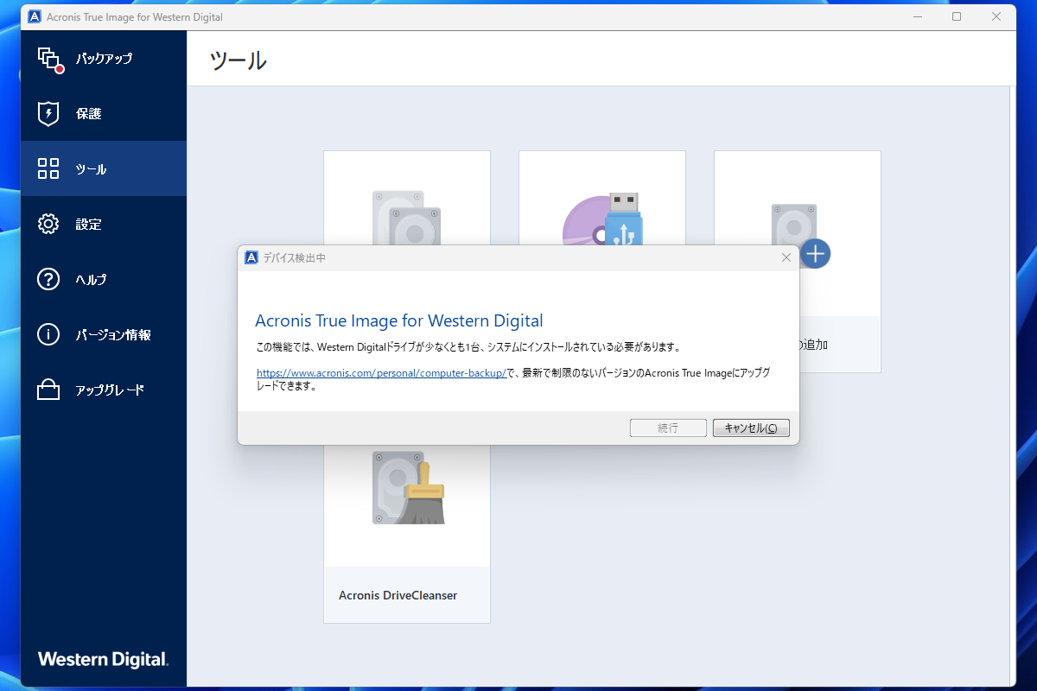Click the blue plus icon to add a drive
Screen dimensions: 1037x691
click(815, 253)
